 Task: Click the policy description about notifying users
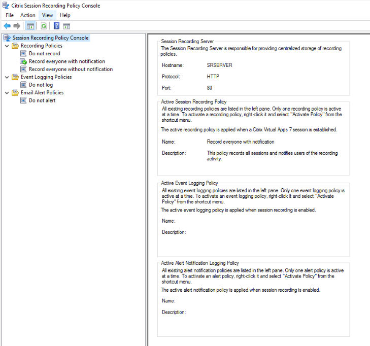(272, 156)
